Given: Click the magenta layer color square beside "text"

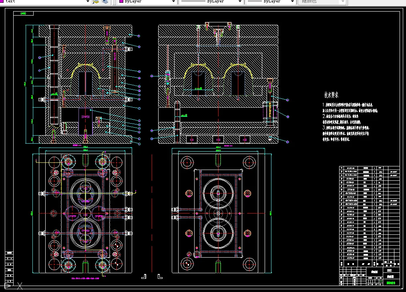Looking at the screenshot, I should coord(2,2).
